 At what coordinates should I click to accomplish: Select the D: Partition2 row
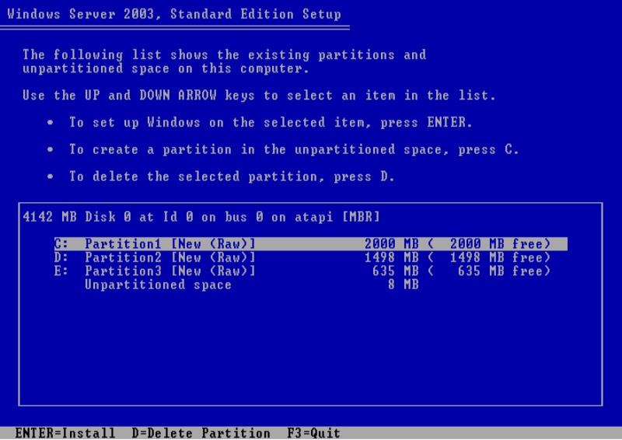(x=302, y=257)
